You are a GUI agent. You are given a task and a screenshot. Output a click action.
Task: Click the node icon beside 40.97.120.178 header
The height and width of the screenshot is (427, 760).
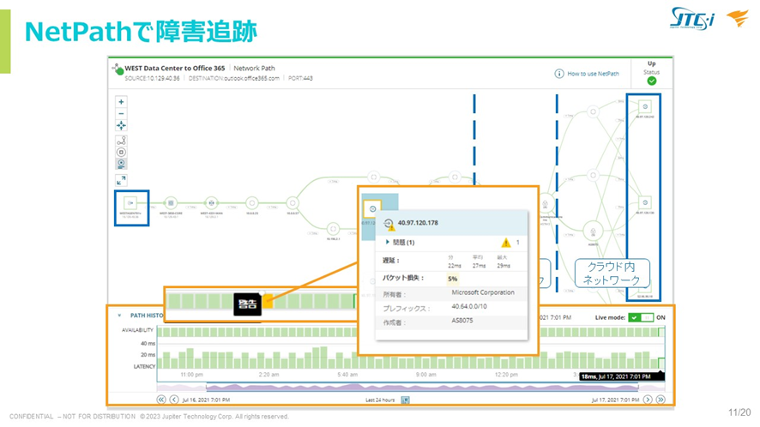click(389, 224)
